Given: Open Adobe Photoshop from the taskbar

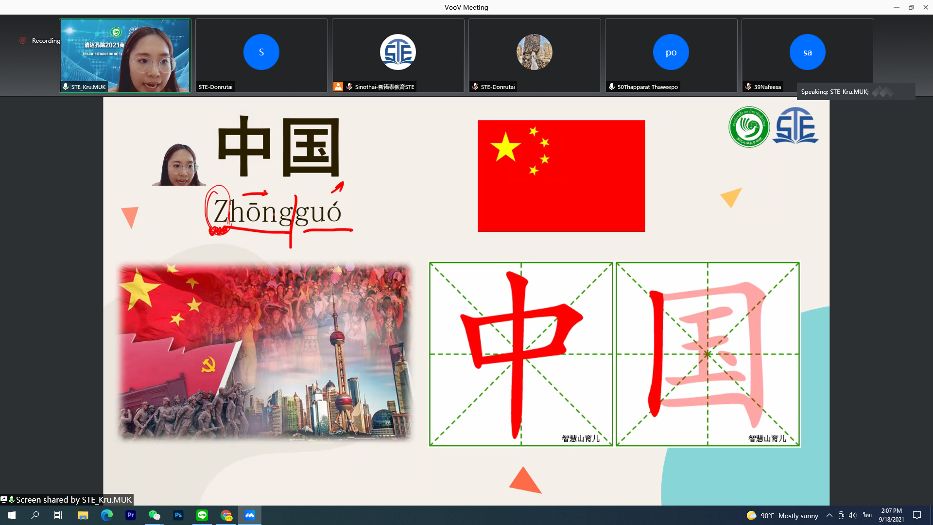Looking at the screenshot, I should click(178, 515).
